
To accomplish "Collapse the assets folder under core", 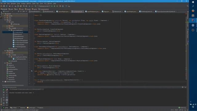I will click(7, 22).
